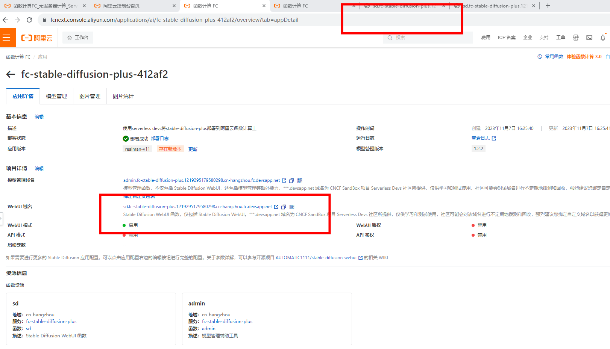The height and width of the screenshot is (349, 610).
Task: Open a new browser tab with the plus button
Action: [548, 6]
